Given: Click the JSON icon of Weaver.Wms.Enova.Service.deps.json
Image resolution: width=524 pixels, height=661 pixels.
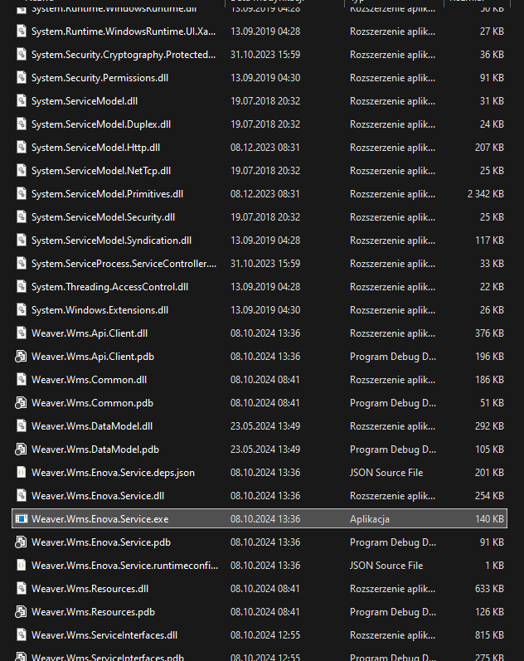Looking at the screenshot, I should pos(21,473).
